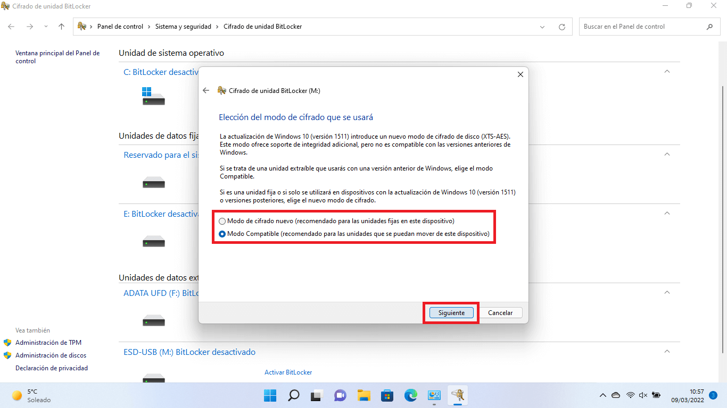Collapse the E: drive section chevron
The image size is (727, 408).
pos(667,213)
